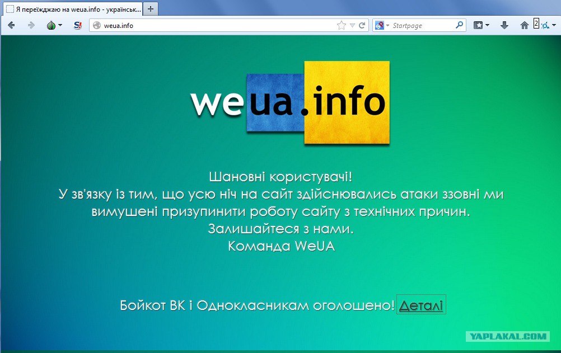Reload the page with the refresh icon
Screen dimensions: 561x353
[x=362, y=25]
